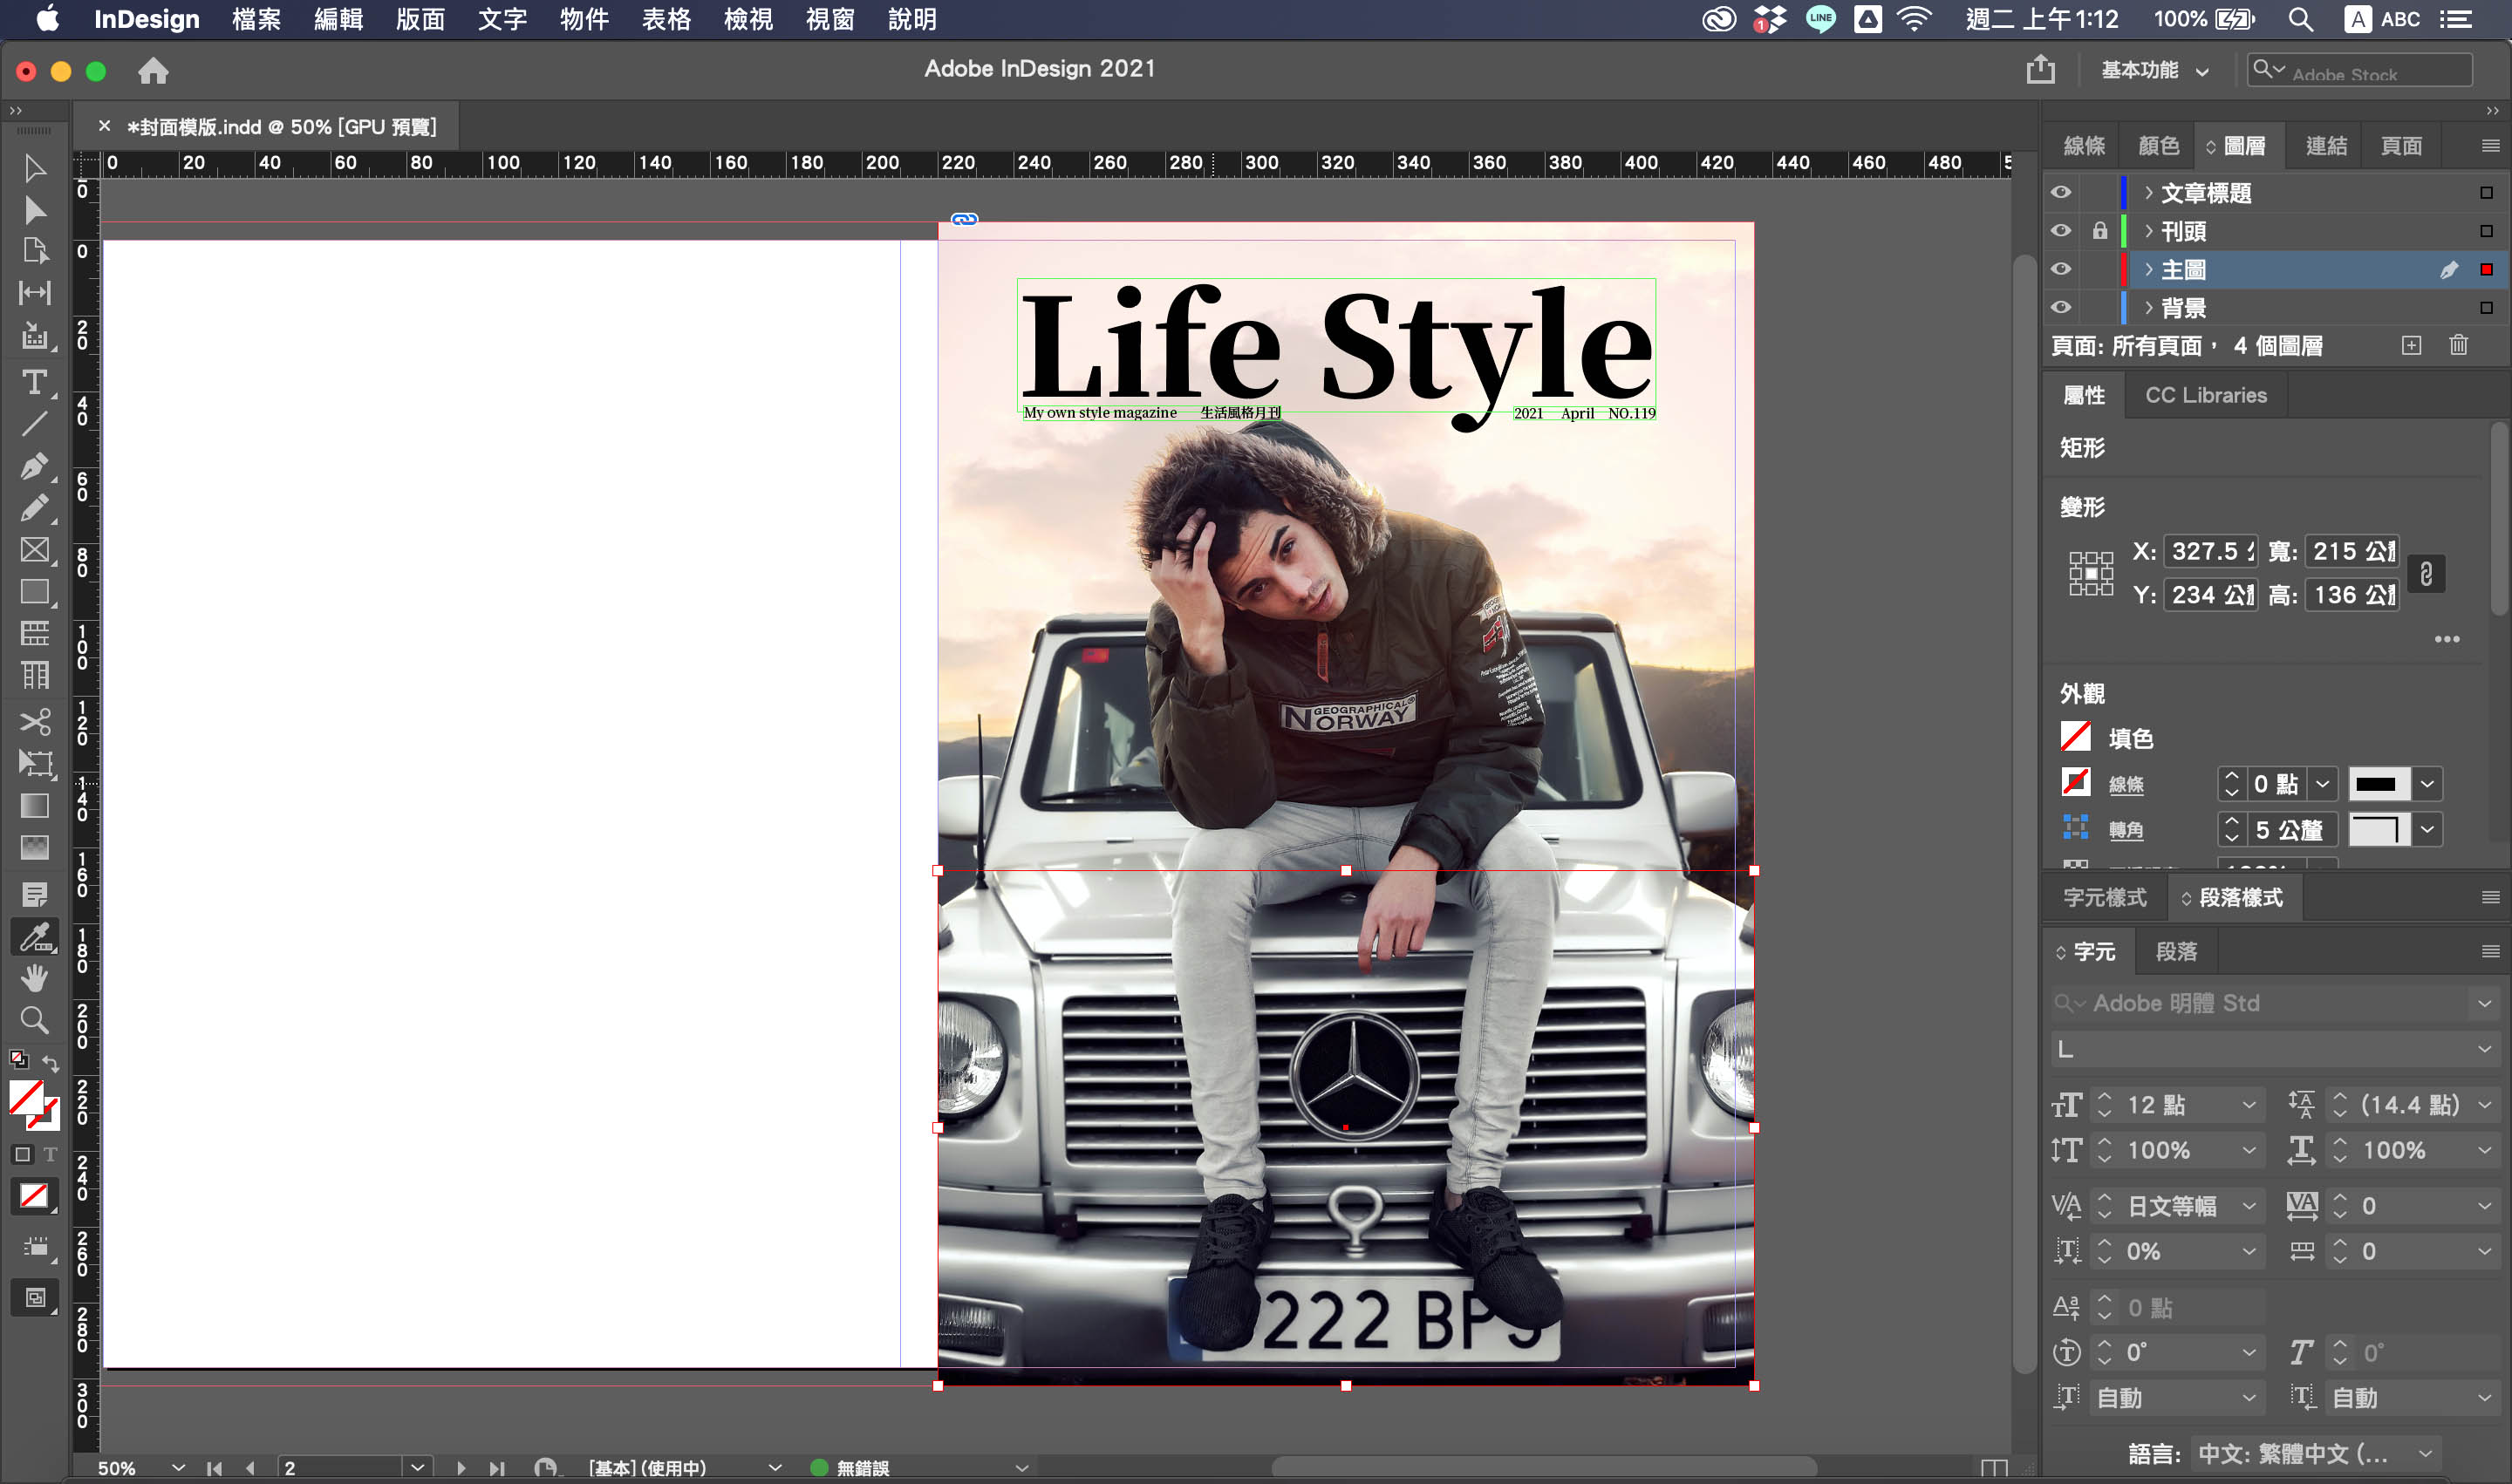Click the create new layer icon
Screen dimensions: 2512x1484
(2412, 346)
